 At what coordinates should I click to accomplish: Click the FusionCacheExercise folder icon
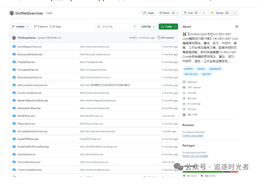[14, 93]
